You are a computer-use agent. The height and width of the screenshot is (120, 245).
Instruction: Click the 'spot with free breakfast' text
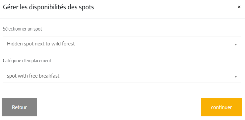[x=33, y=76]
